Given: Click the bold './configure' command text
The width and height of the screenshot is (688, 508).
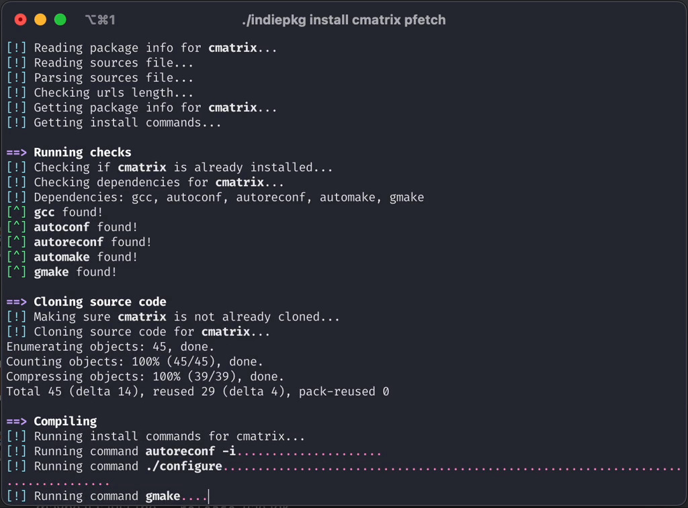Looking at the screenshot, I should coord(183,466).
